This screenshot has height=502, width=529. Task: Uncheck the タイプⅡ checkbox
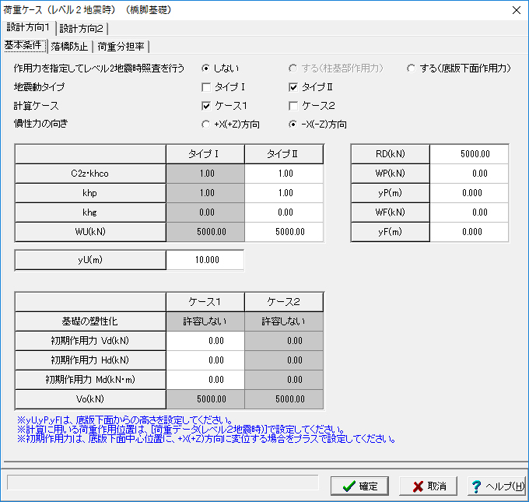pos(310,87)
